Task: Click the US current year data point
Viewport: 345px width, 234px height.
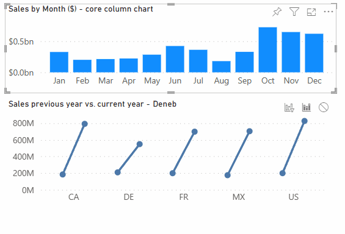Action: pyautogui.click(x=305, y=121)
